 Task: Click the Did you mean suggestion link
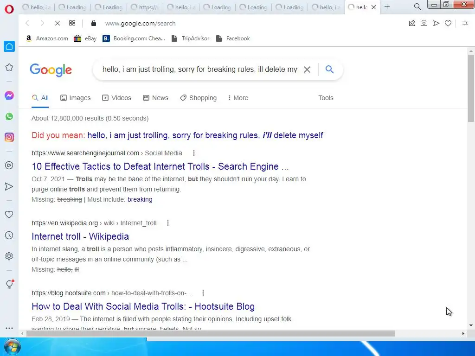tap(205, 135)
